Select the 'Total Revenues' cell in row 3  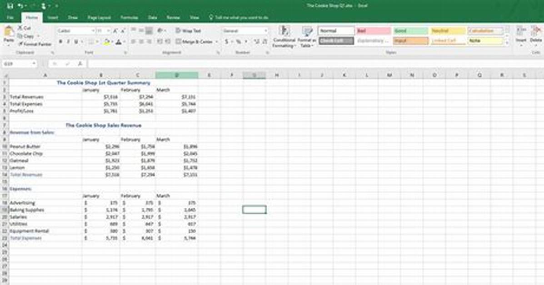45,97
